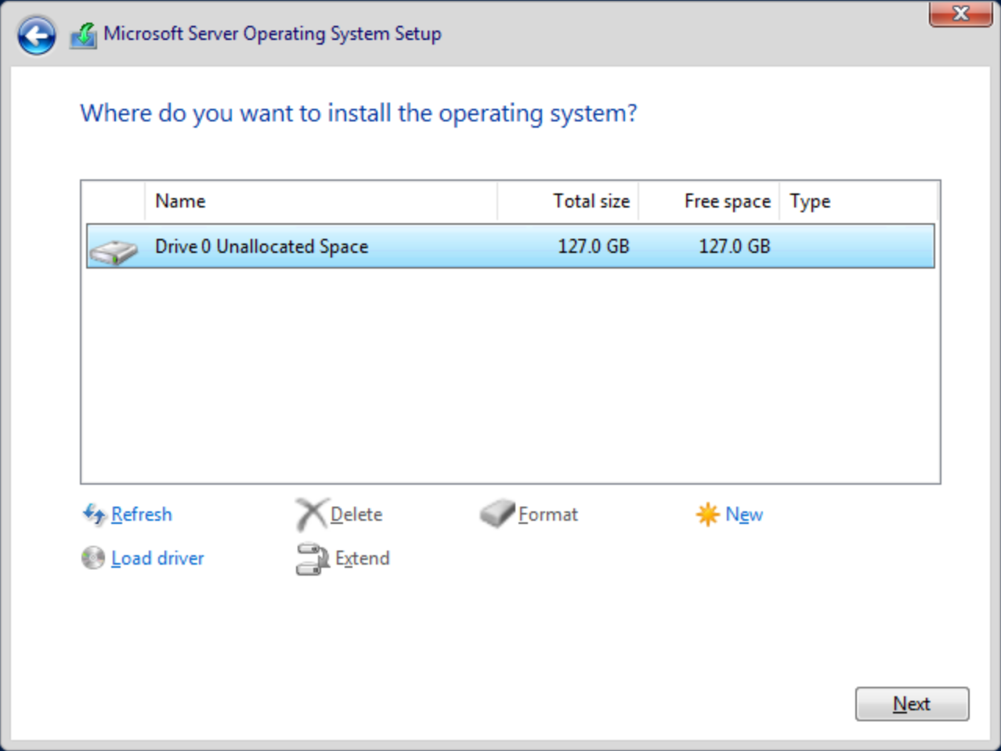Viewport: 1001px width, 751px height.
Task: Click the Delete link text
Action: pos(356,515)
